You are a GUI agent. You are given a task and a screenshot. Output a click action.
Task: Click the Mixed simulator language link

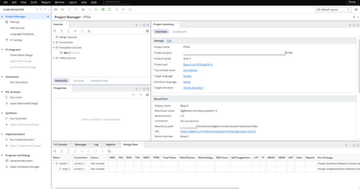[x=187, y=82]
